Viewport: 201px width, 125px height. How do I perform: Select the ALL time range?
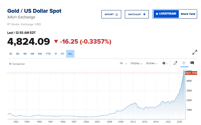[x=70, y=54]
